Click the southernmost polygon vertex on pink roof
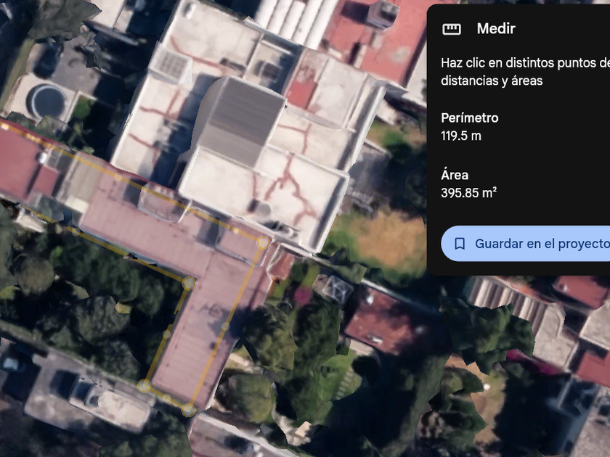610x457 pixels. coord(188,410)
